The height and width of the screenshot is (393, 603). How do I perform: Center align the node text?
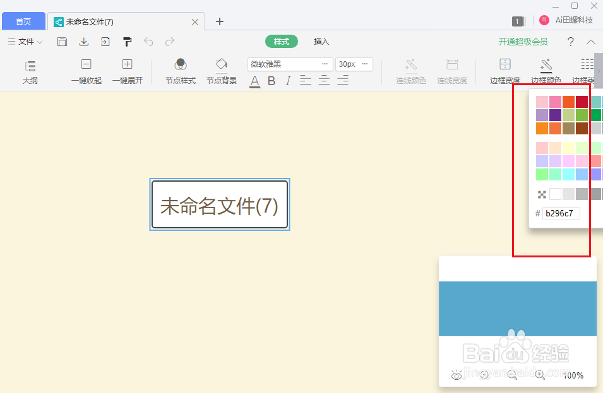[x=324, y=80]
